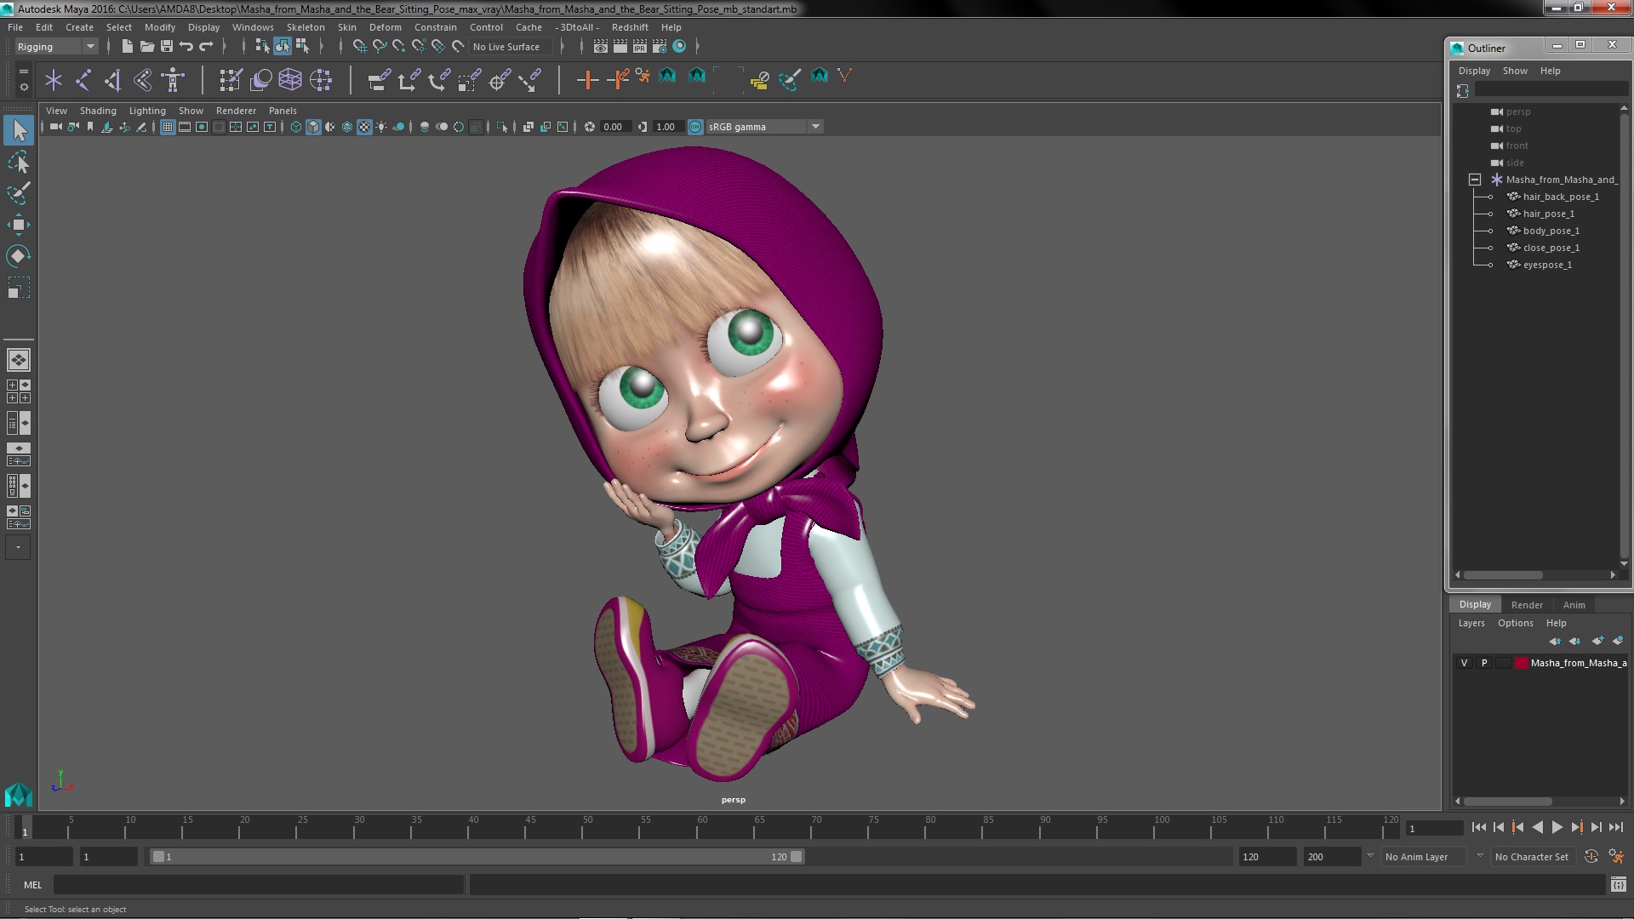Screen dimensions: 1634x919
Task: Click the red layer color swatch
Action: tap(1521, 663)
